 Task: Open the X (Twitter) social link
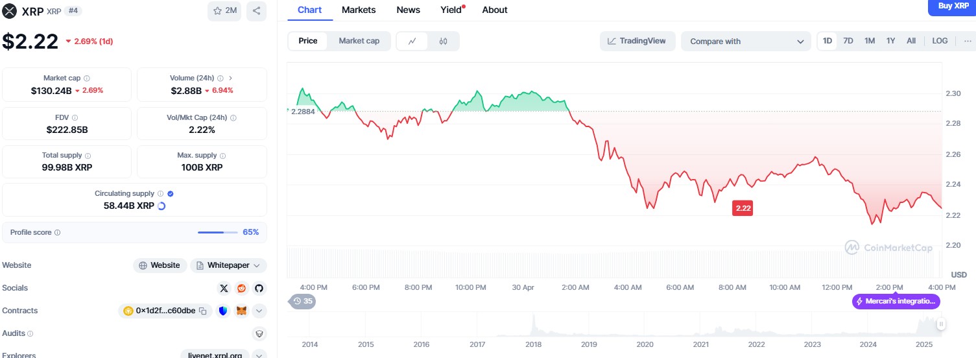pos(224,288)
